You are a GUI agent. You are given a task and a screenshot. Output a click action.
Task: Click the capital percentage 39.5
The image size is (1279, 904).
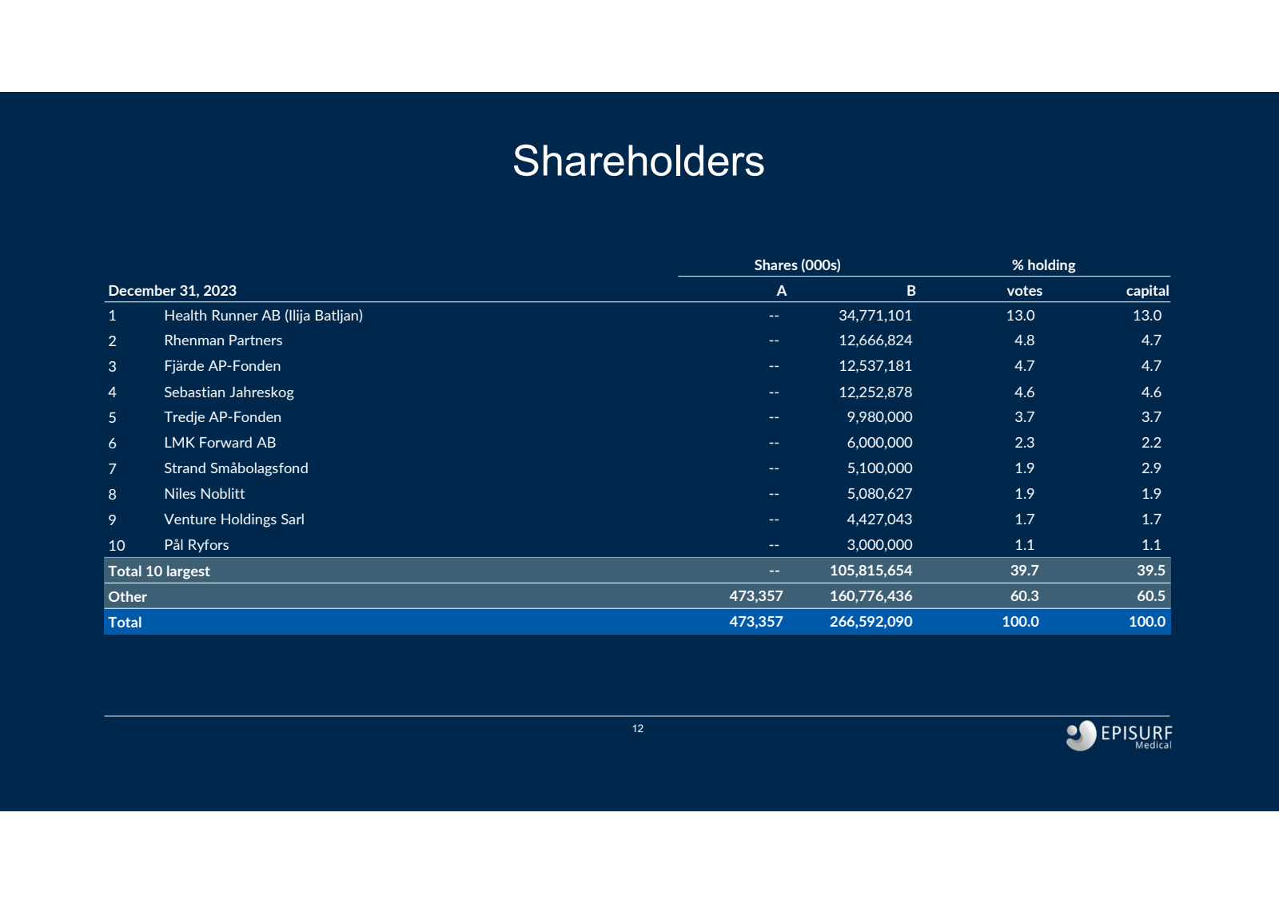(x=1151, y=570)
